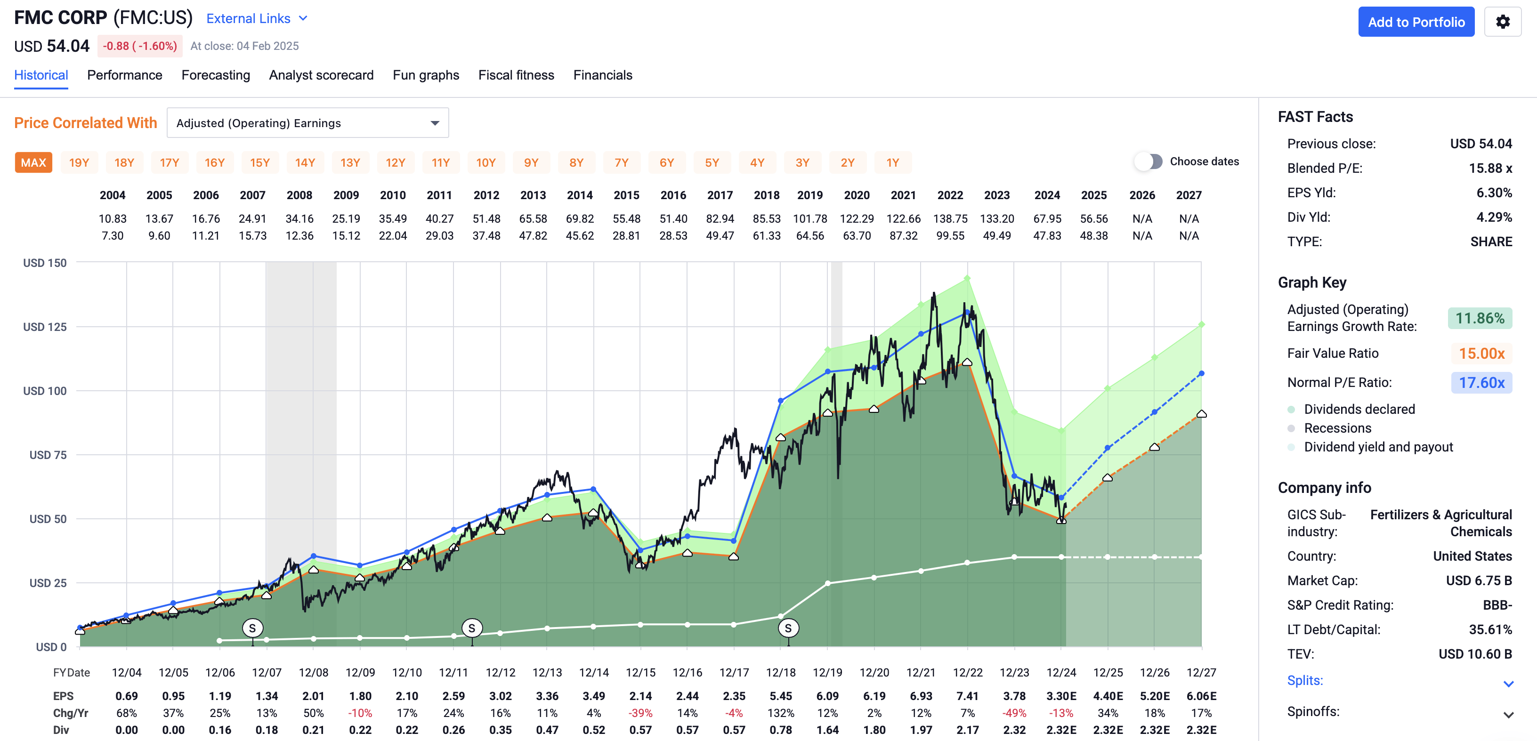Click the External Links chevron icon
Screen dimensions: 1537x741
[x=303, y=18]
